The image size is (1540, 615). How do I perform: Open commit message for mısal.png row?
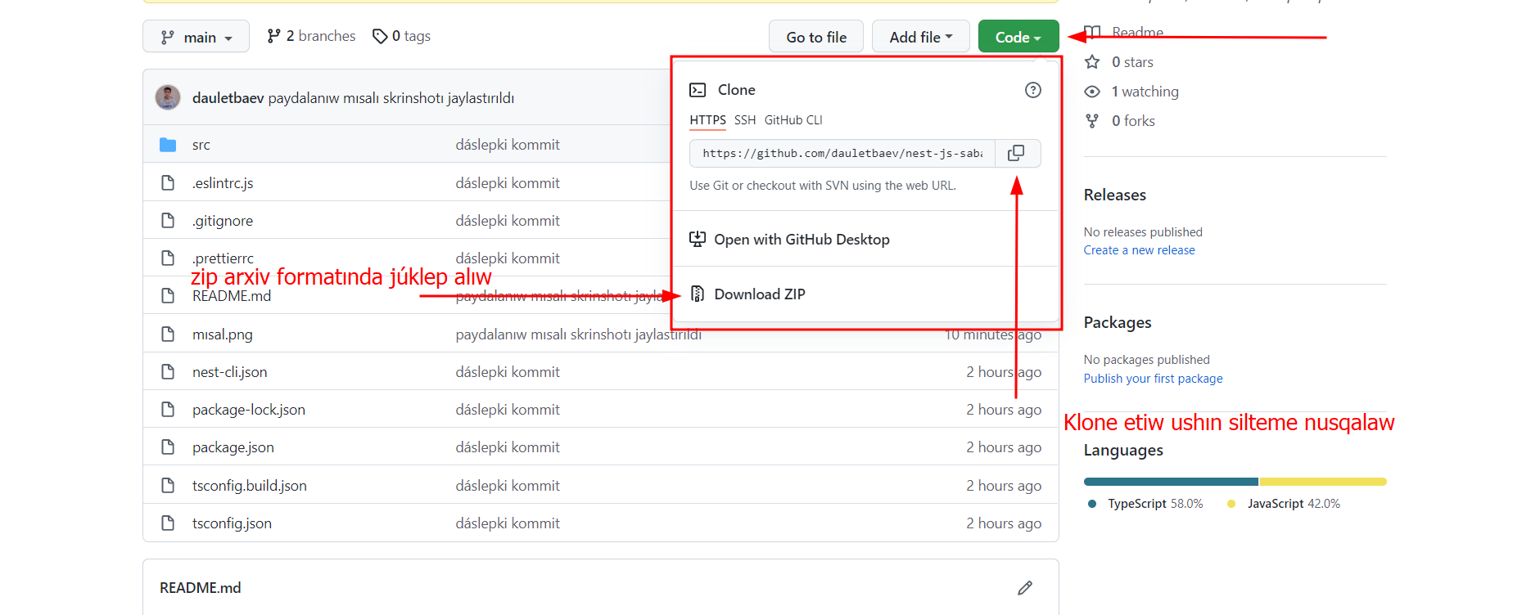click(x=579, y=334)
